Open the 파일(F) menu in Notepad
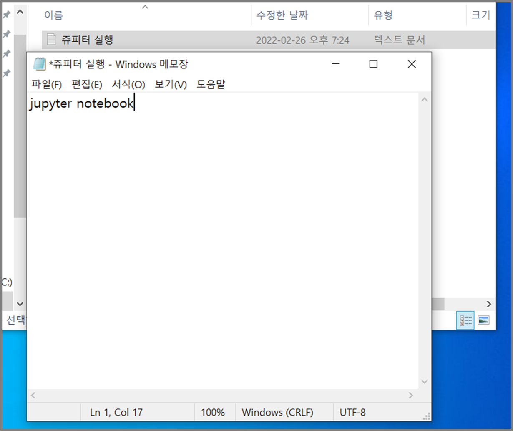Viewport: 513px width, 431px height. click(x=47, y=85)
